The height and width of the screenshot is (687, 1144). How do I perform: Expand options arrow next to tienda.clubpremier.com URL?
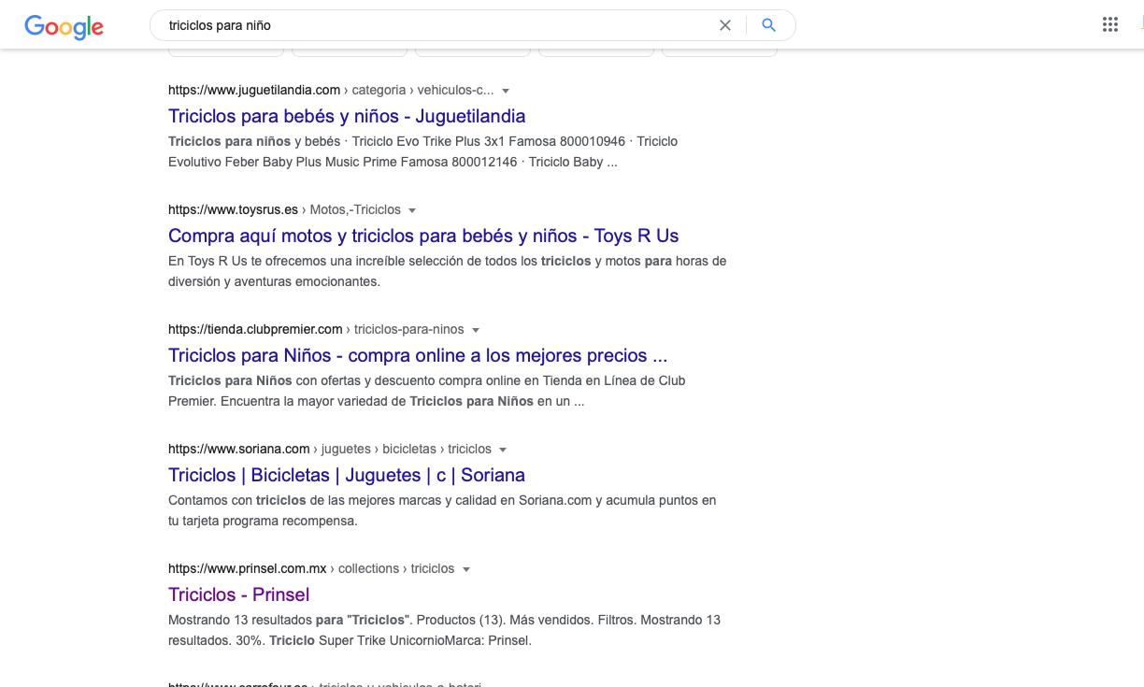pyautogui.click(x=476, y=330)
